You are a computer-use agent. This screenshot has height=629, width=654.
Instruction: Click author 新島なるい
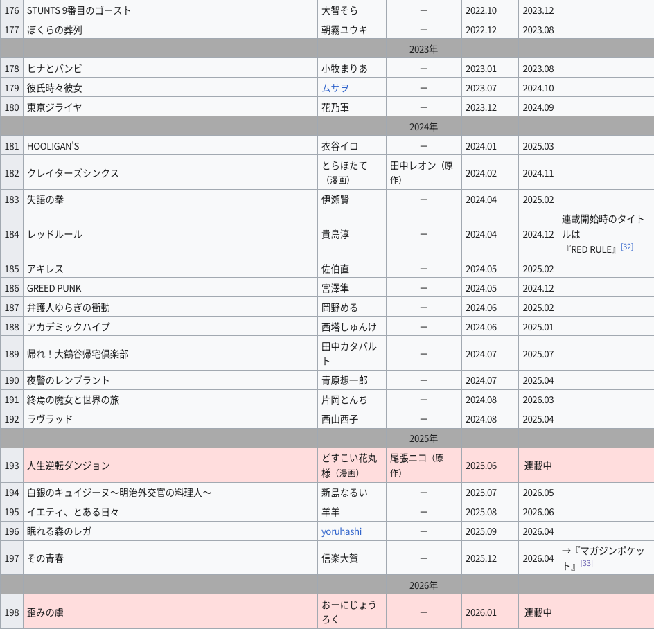[x=344, y=493]
